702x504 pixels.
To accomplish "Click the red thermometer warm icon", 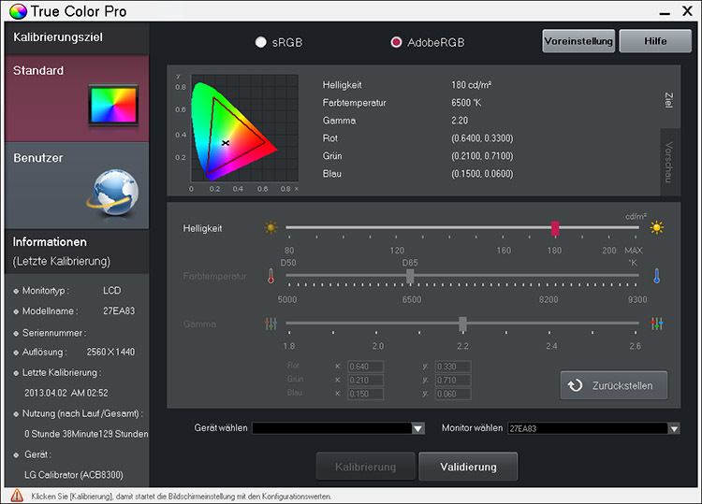I will coord(271,276).
